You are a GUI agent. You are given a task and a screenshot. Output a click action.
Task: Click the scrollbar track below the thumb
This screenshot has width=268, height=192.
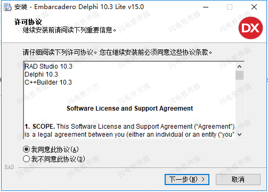[239, 105]
